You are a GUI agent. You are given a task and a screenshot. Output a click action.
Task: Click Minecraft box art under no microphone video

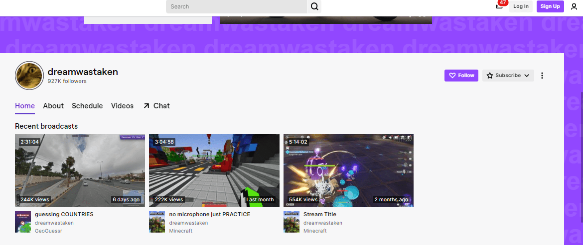click(x=157, y=222)
